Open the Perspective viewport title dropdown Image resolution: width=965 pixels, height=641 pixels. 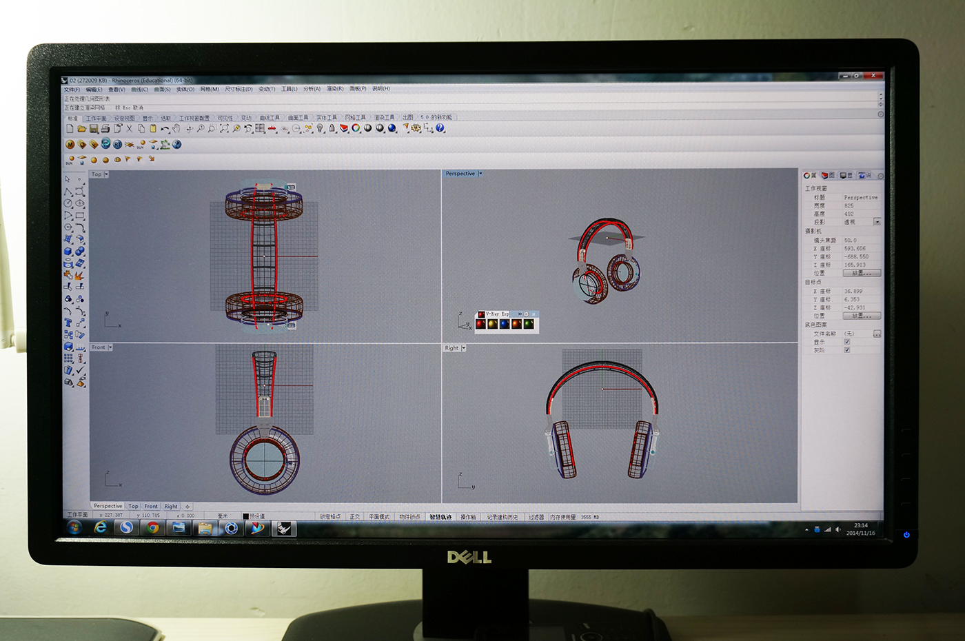(x=480, y=173)
